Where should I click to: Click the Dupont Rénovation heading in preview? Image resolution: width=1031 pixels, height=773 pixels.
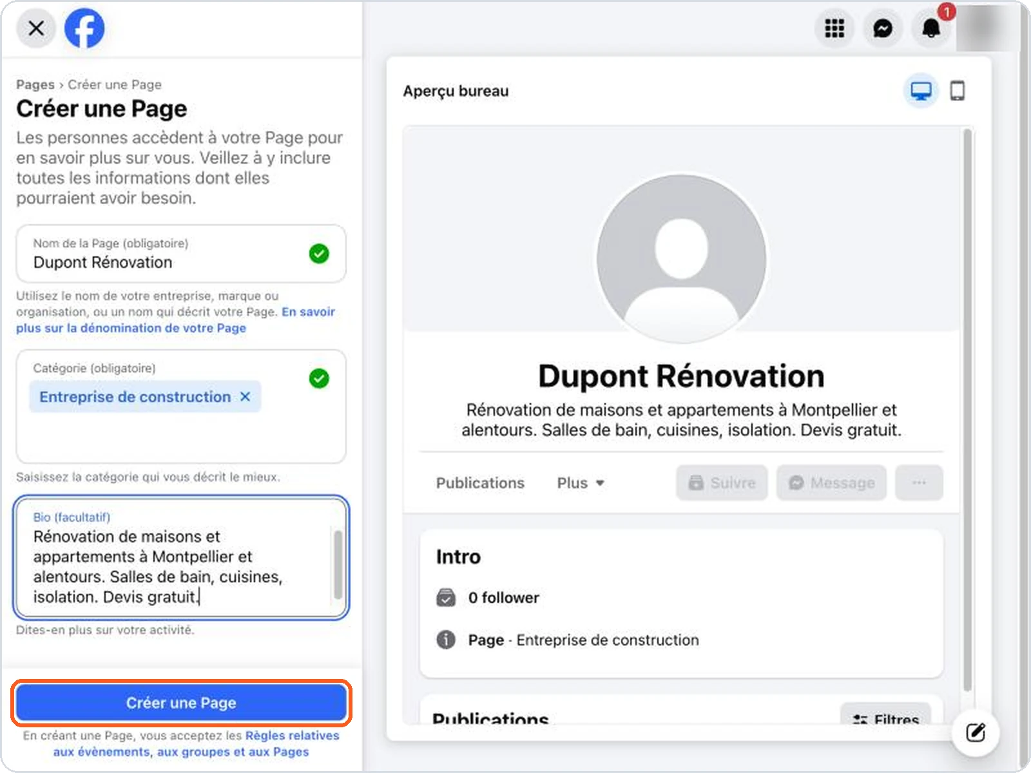pos(681,376)
